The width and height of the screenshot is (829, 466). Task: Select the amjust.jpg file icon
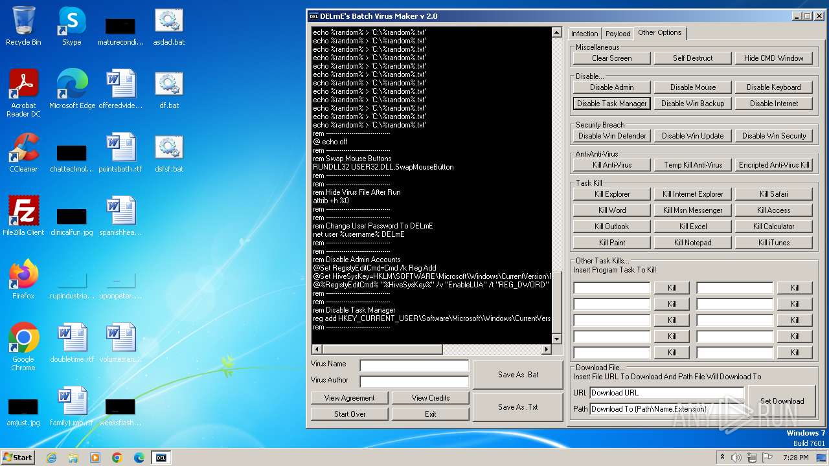(23, 411)
